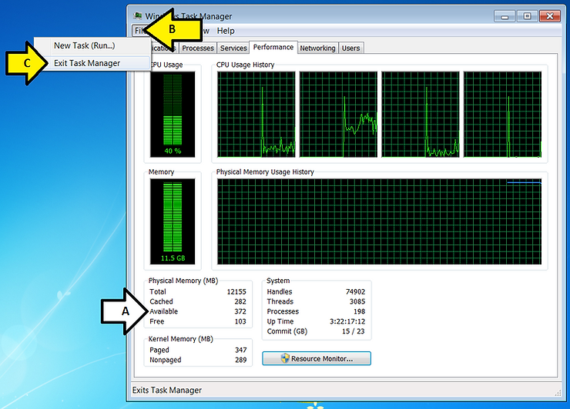This screenshot has width=570, height=409.
Task: Click the CPU Usage 40 % meter
Action: (x=173, y=115)
